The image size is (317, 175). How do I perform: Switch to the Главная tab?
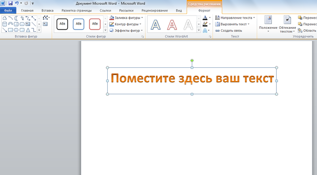pyautogui.click(x=27, y=11)
